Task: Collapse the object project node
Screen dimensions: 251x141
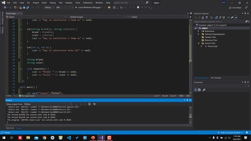Action: (196, 28)
